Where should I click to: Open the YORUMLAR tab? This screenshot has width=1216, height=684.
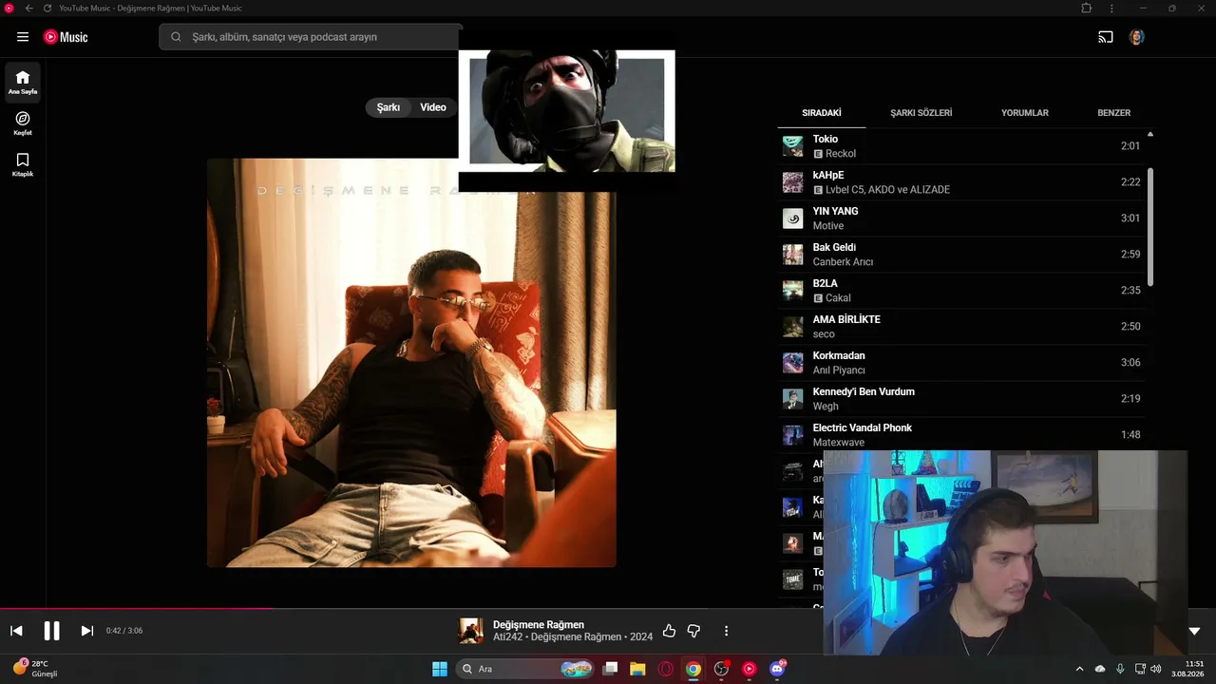1025,113
